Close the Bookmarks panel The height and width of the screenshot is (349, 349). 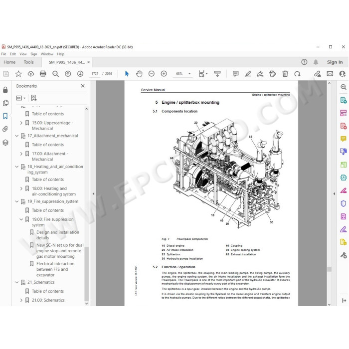click(83, 86)
